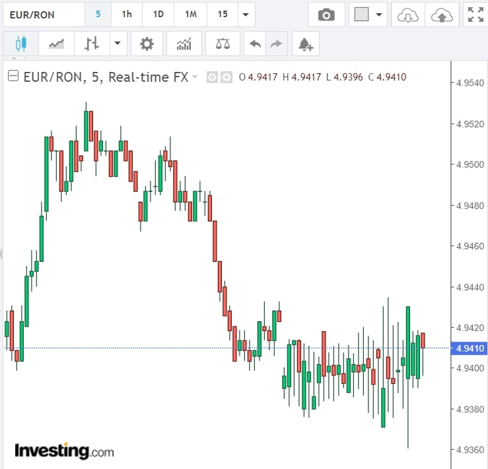The image size is (488, 469).
Task: Switch to the 1D timeframe
Action: (158, 15)
